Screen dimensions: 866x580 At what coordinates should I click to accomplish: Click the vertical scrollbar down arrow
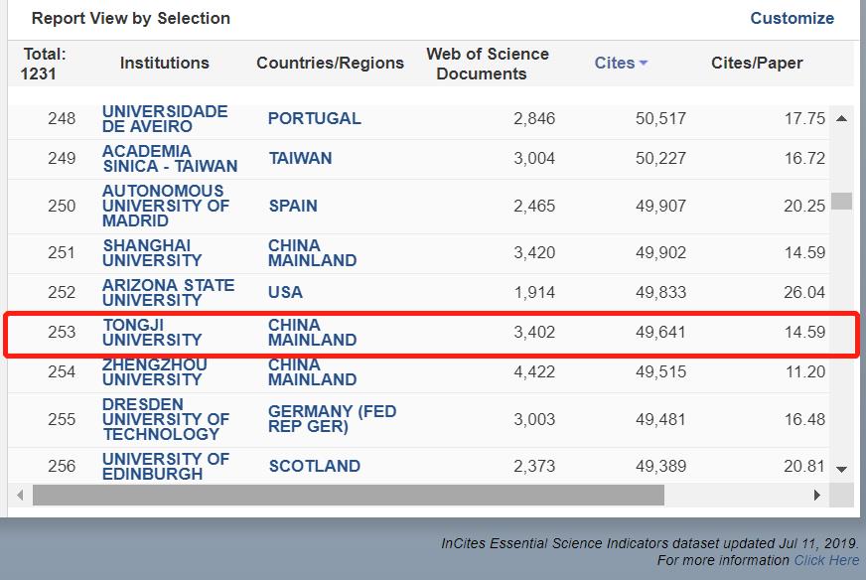tap(841, 469)
